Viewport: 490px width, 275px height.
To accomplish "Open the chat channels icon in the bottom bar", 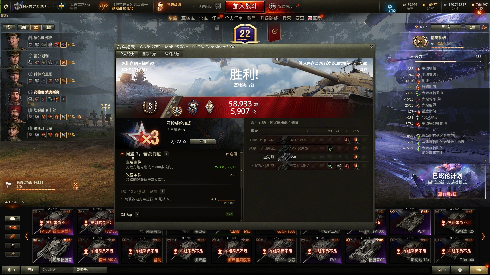I will [30, 270].
